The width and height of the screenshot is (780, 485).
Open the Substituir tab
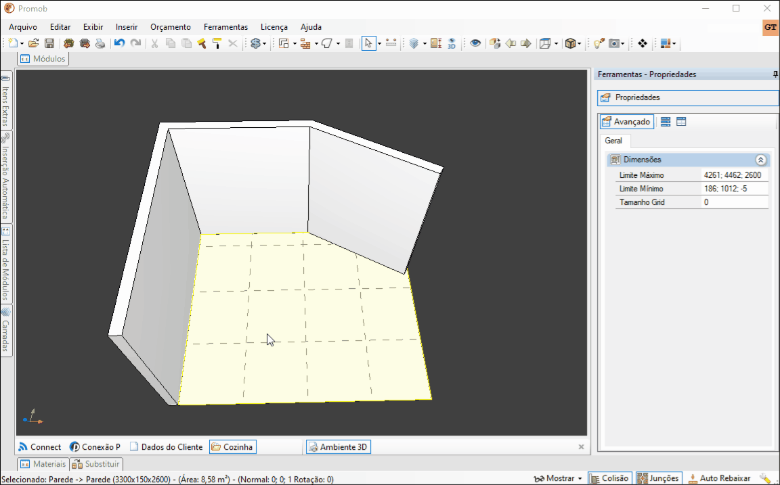(96, 464)
